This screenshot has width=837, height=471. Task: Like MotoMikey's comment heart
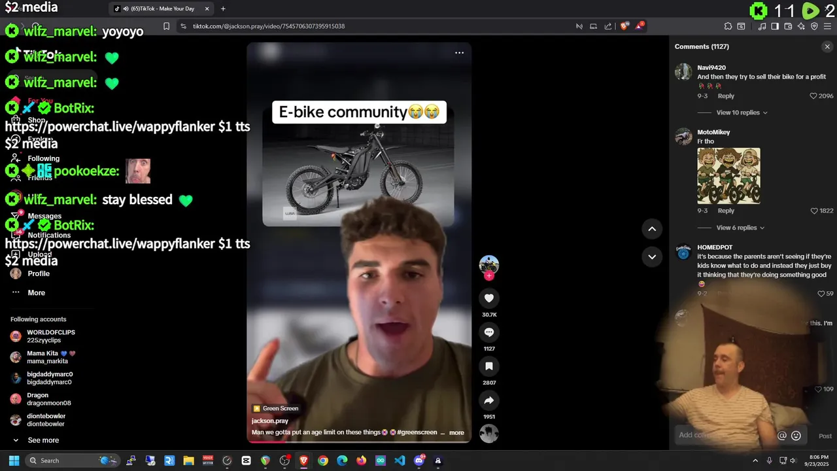[814, 211]
